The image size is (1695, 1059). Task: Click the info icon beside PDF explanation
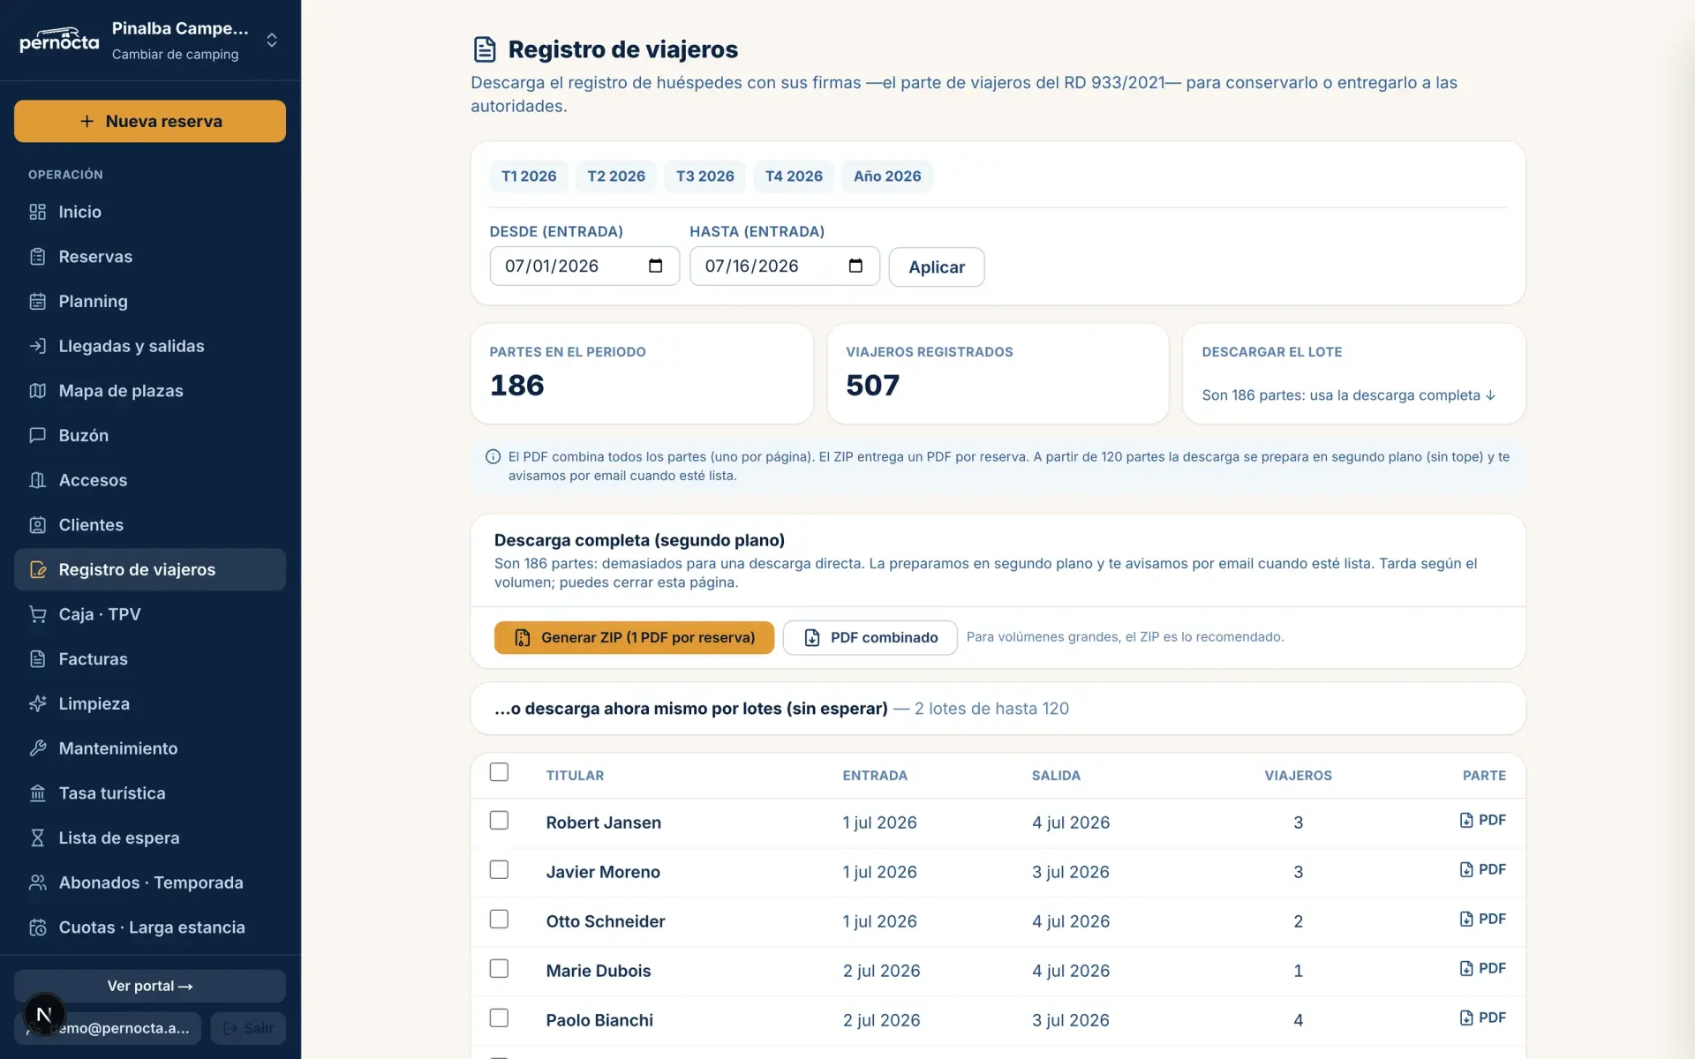coord(493,457)
